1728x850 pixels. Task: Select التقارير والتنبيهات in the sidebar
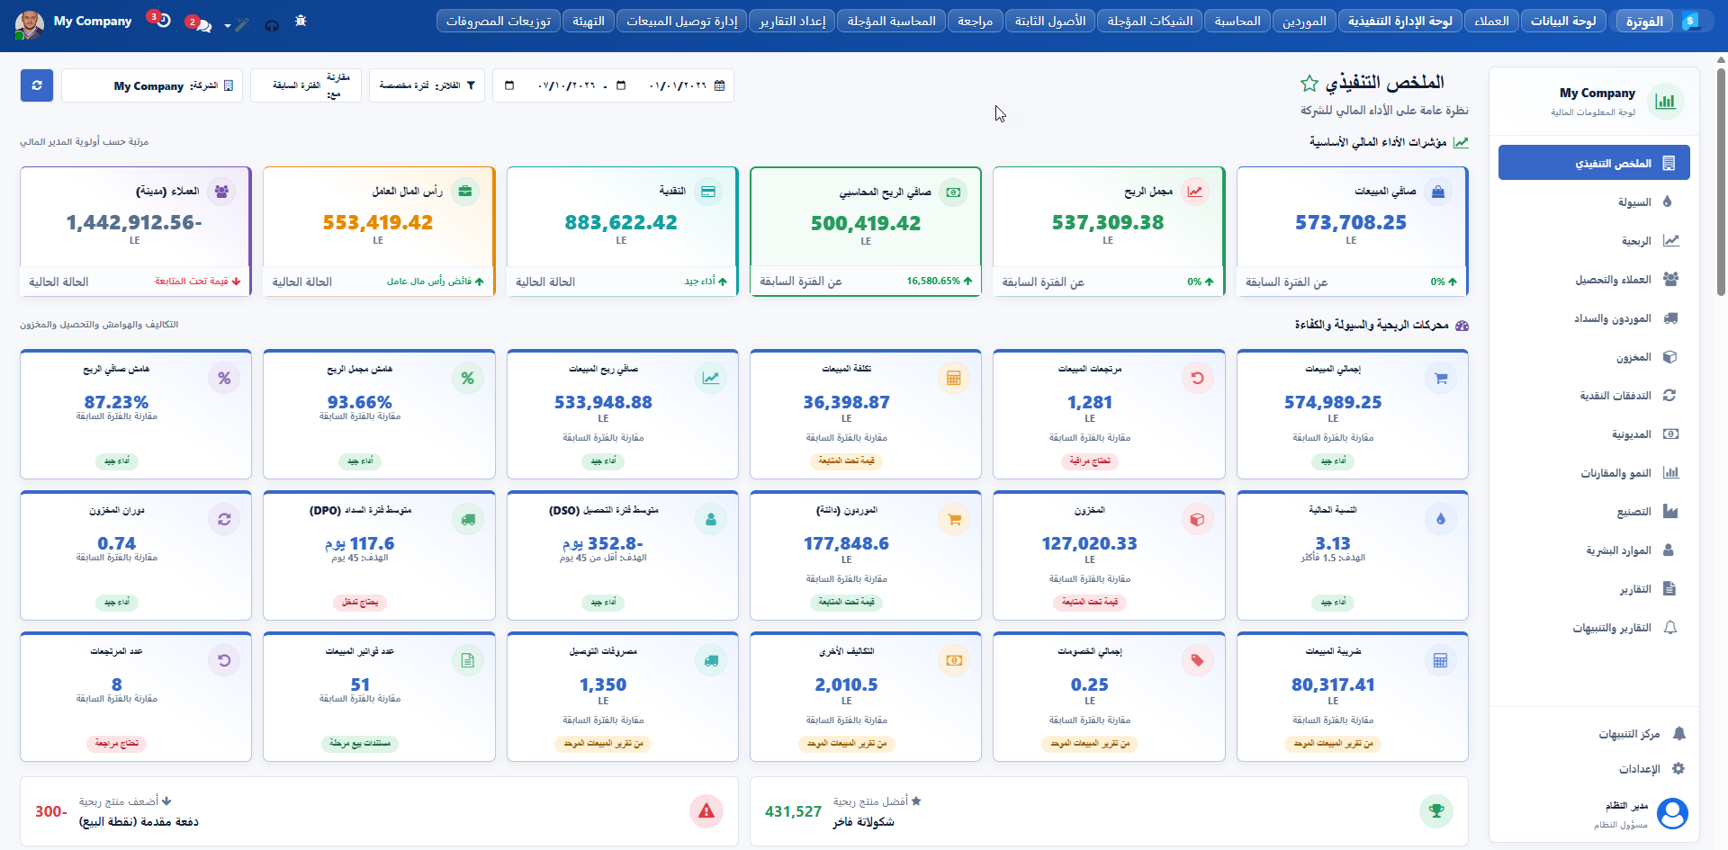[1594, 627]
